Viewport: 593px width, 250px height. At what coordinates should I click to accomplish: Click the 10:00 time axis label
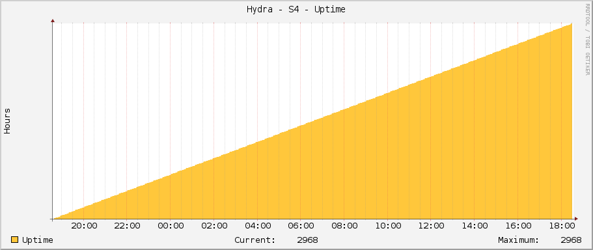point(388,226)
